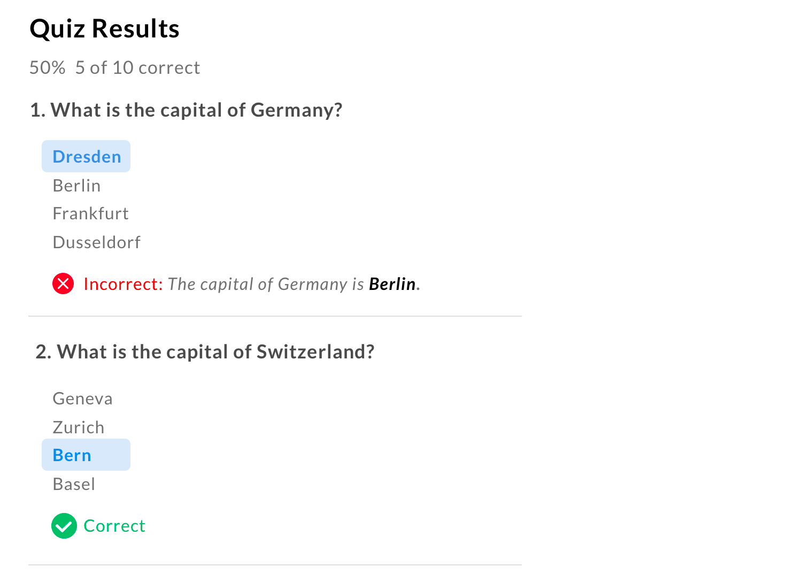Select the highlighted Dresden answer
This screenshot has height=582, width=803.
pos(86,156)
